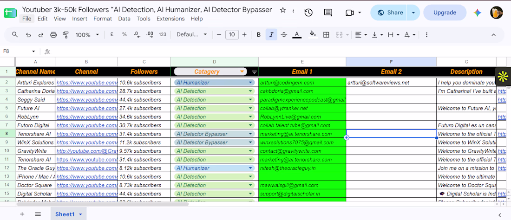The height and width of the screenshot is (220, 511).
Task: Increase font size with plus button
Action: pyautogui.click(x=244, y=34)
